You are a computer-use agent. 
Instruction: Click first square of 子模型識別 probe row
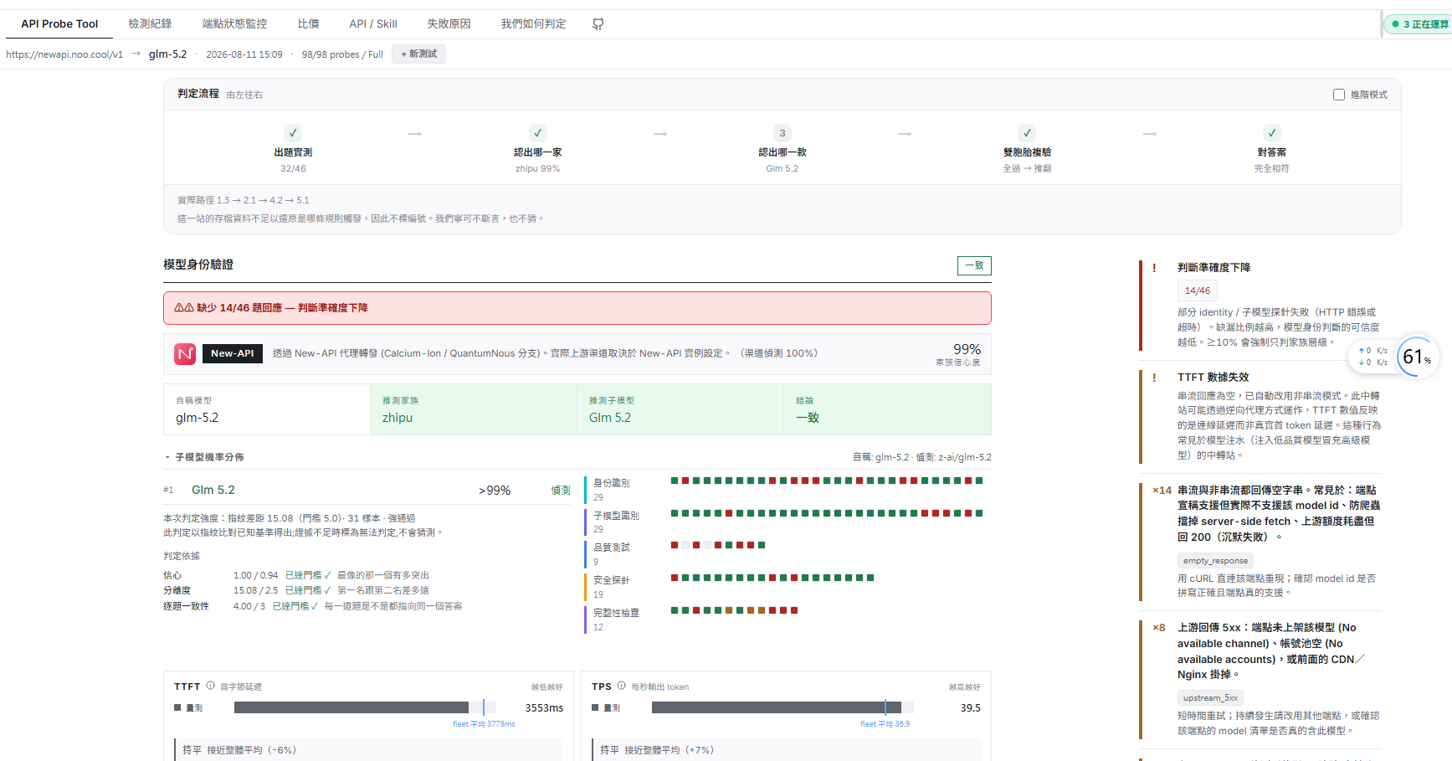tap(675, 513)
